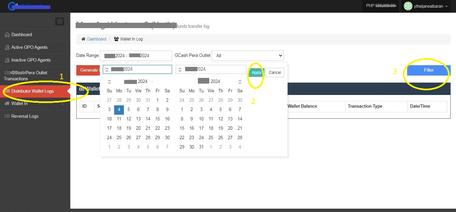Click the Apply button in date picker

pyautogui.click(x=256, y=73)
